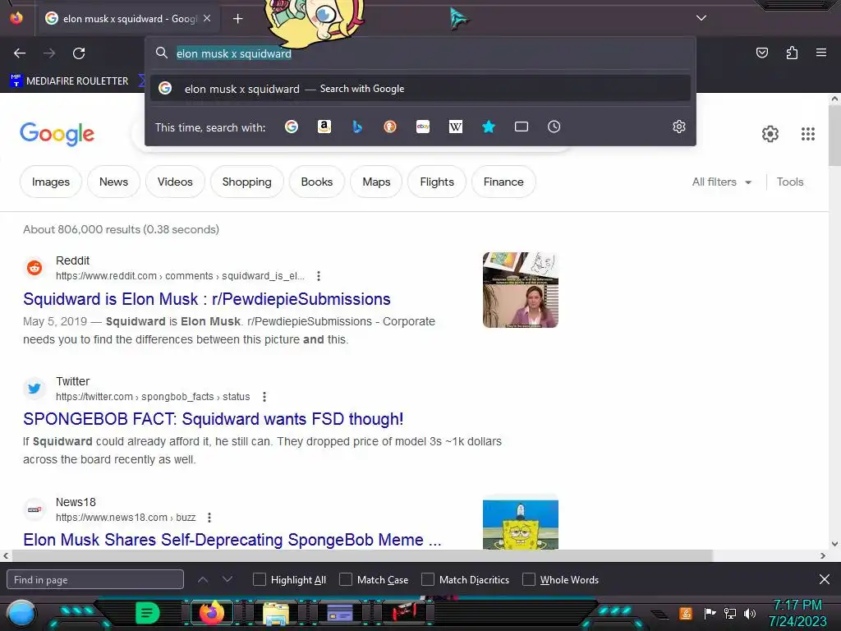
Task: Open the network tray icon
Action: [x=730, y=613]
